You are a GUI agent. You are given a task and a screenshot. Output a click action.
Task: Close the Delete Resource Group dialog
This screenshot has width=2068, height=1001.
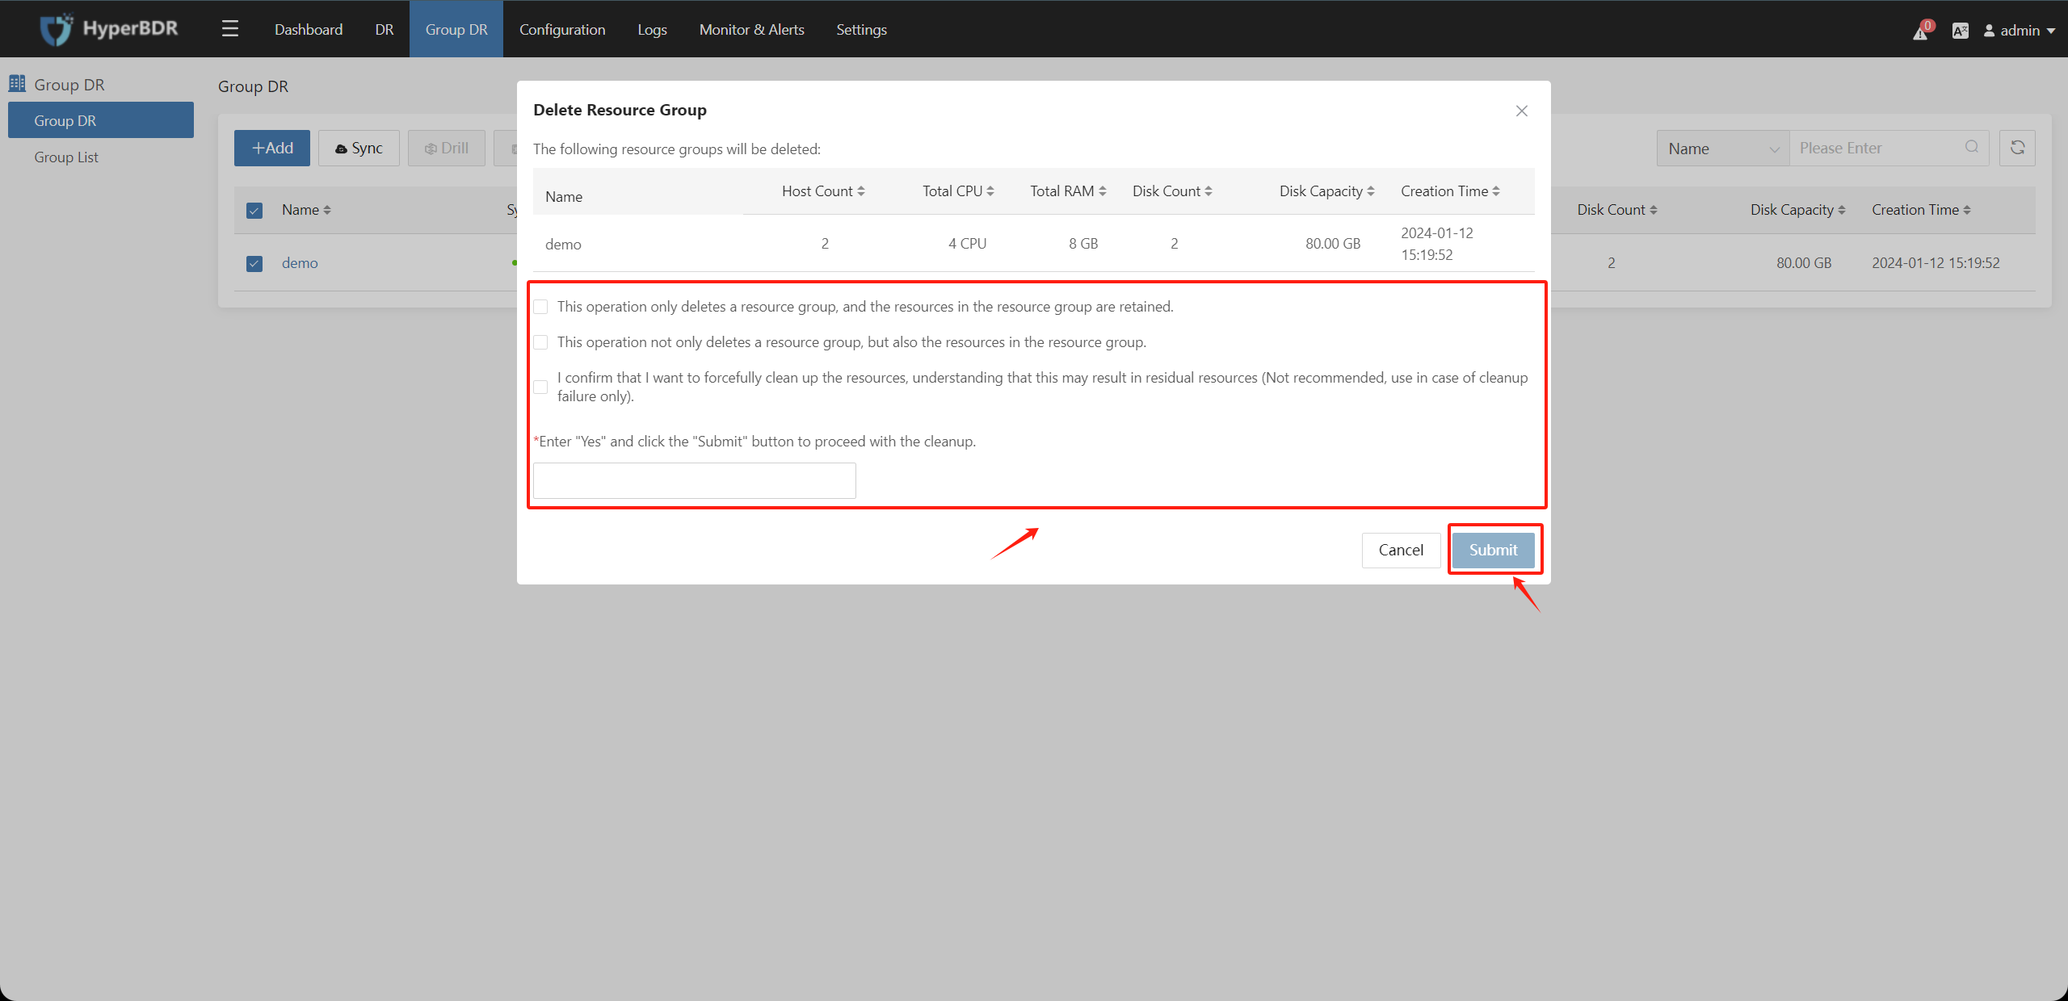pyautogui.click(x=1522, y=111)
